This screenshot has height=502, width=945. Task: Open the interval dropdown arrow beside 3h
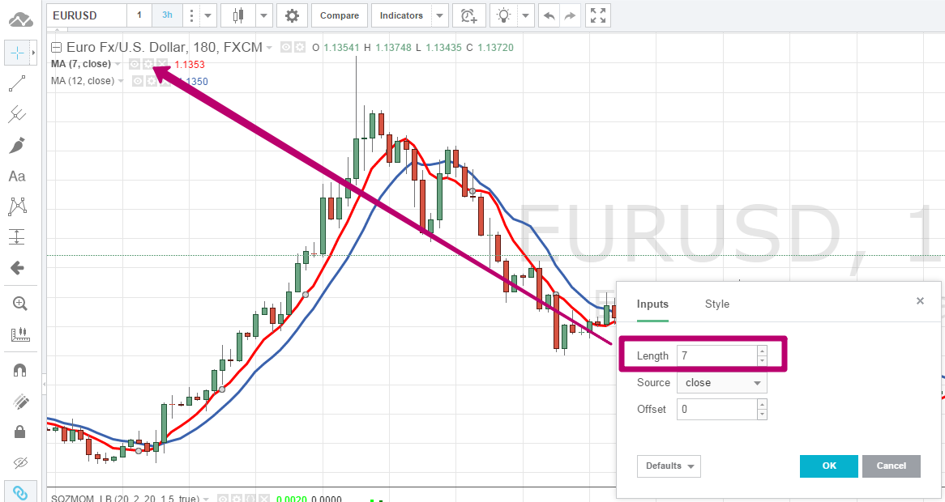click(x=208, y=15)
